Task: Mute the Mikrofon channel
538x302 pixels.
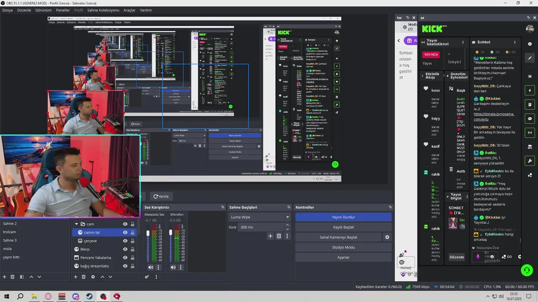Action: pos(173,267)
